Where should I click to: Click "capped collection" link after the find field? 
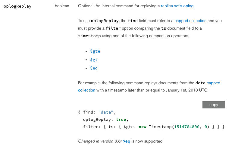[x=190, y=21]
